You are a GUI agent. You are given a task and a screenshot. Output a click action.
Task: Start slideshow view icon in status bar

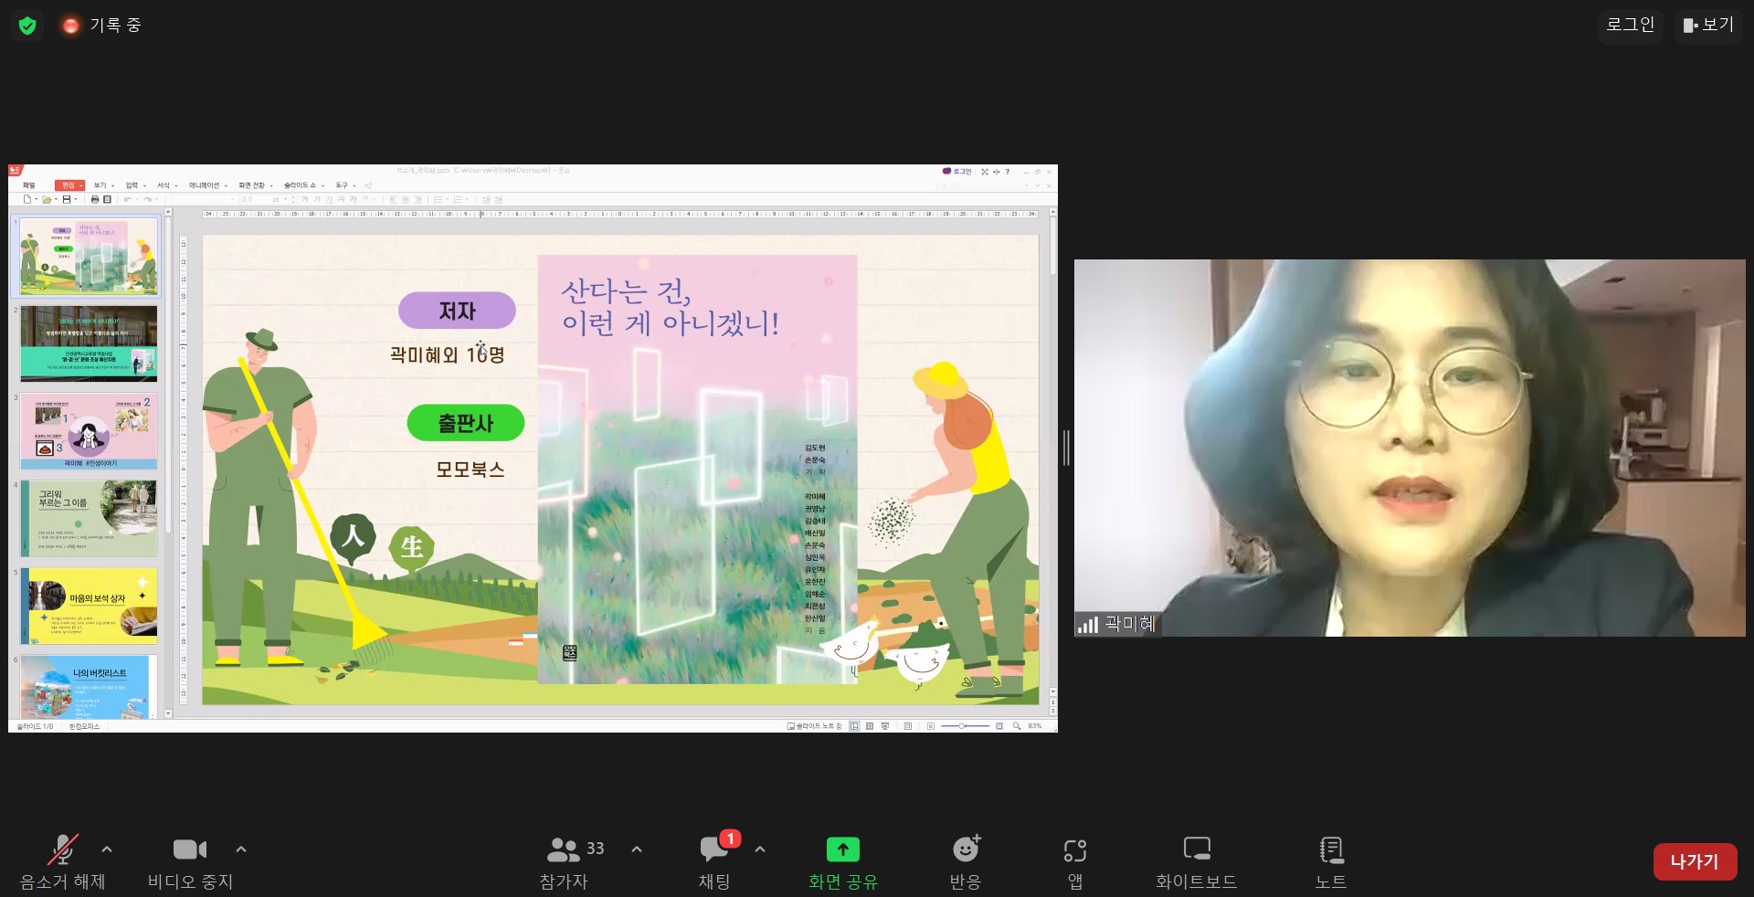(x=885, y=726)
